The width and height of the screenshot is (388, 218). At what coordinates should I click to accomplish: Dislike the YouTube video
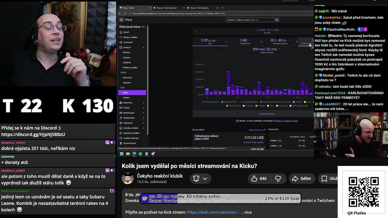click(278, 179)
